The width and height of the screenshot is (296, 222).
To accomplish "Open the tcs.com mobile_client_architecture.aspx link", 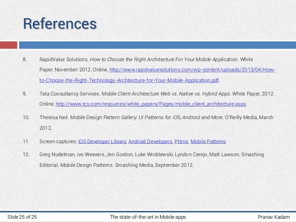I will 151,104.
